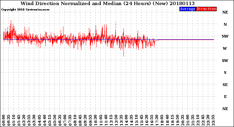This screenshot has height=127, width=234.
Task: Click the 14:35 time axis label
Action: [131, 120]
